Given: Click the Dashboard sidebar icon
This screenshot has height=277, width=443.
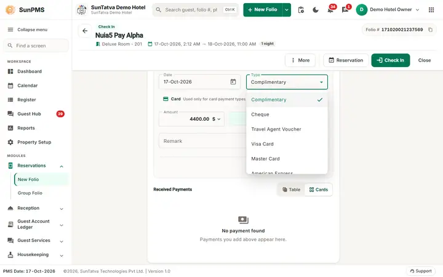Looking at the screenshot, I should [x=10, y=71].
